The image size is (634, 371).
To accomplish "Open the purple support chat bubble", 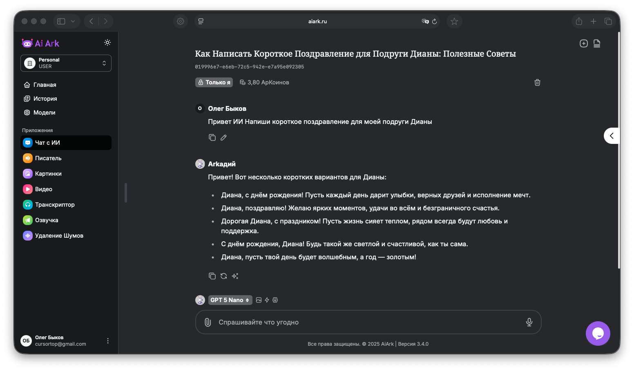I will coord(598,333).
